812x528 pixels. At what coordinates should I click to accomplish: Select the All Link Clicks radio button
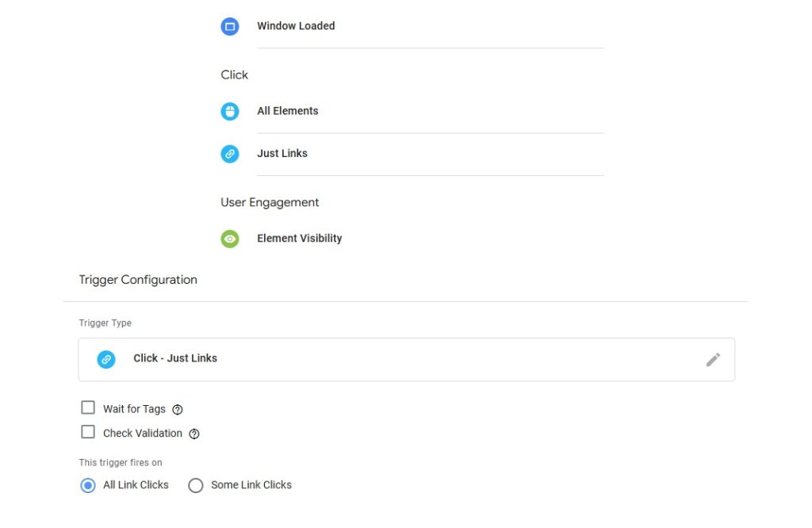coord(88,484)
